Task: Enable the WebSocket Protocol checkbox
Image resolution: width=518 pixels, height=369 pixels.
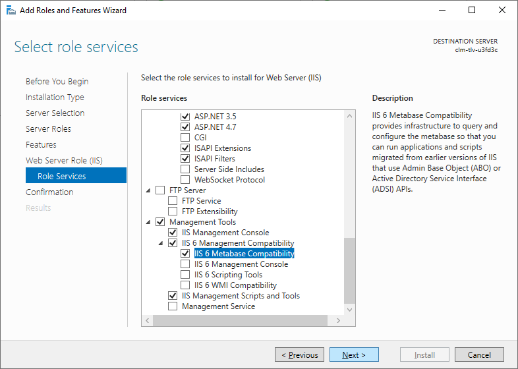Action: click(185, 180)
